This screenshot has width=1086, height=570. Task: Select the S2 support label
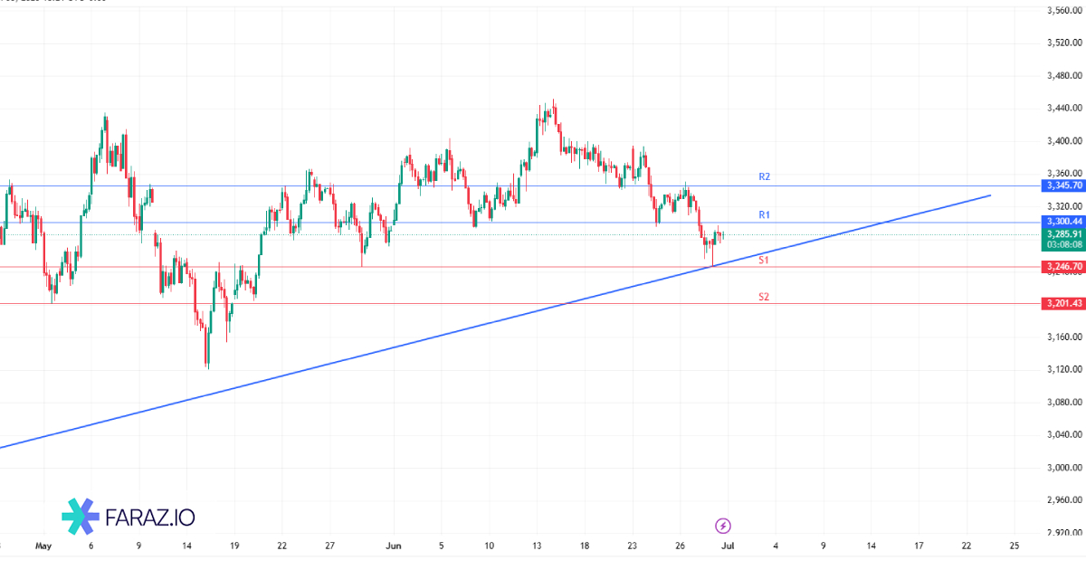[x=764, y=297]
